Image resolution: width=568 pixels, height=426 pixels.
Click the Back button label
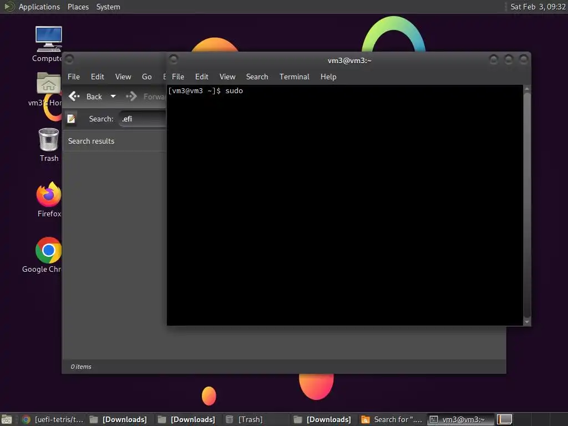point(94,97)
